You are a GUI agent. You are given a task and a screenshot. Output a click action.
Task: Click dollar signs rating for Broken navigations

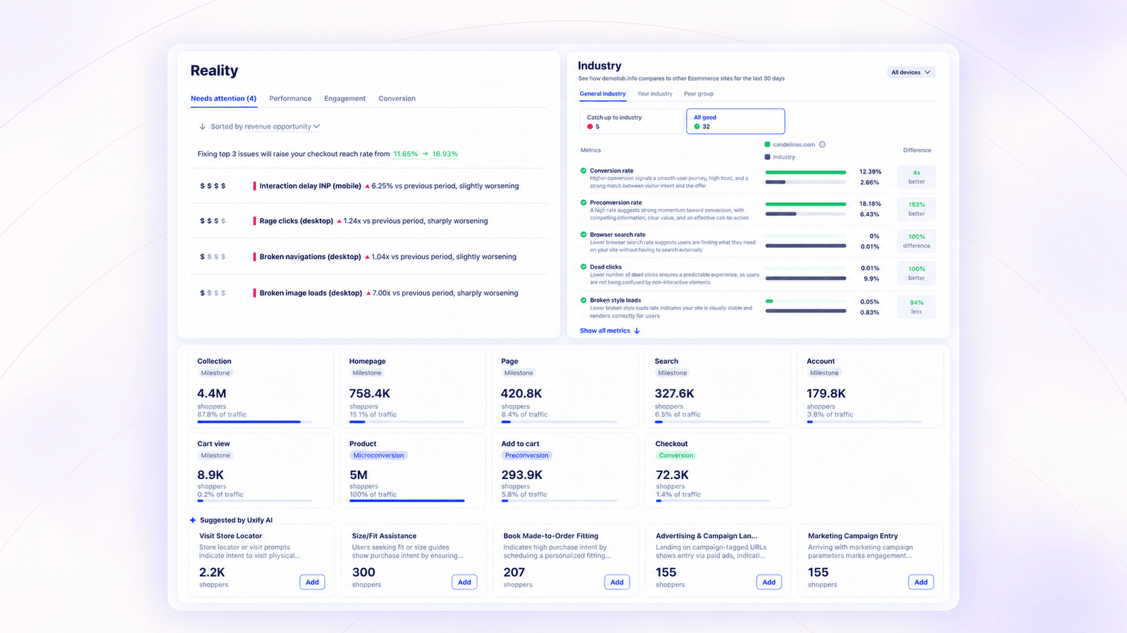[213, 257]
